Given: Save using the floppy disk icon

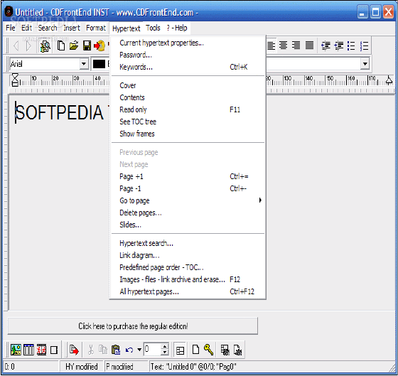Looking at the screenshot, I should [87, 46].
